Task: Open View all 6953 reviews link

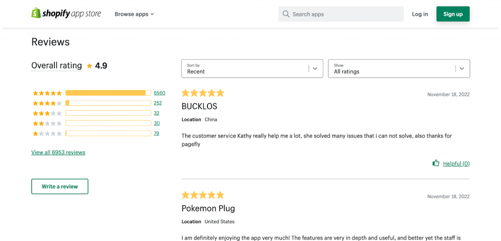Action: pyautogui.click(x=58, y=152)
